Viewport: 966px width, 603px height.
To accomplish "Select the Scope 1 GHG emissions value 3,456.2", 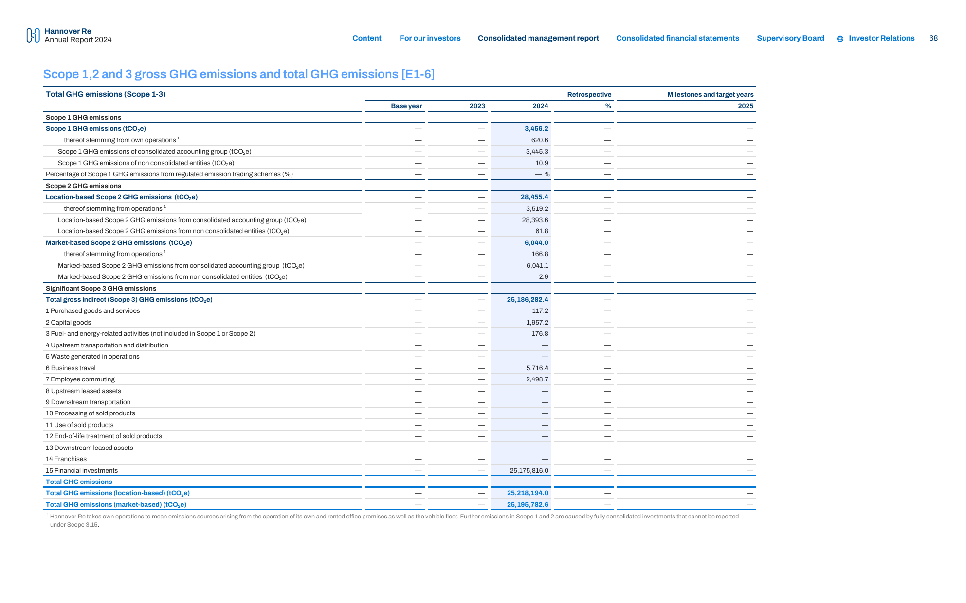I will tap(536, 129).
